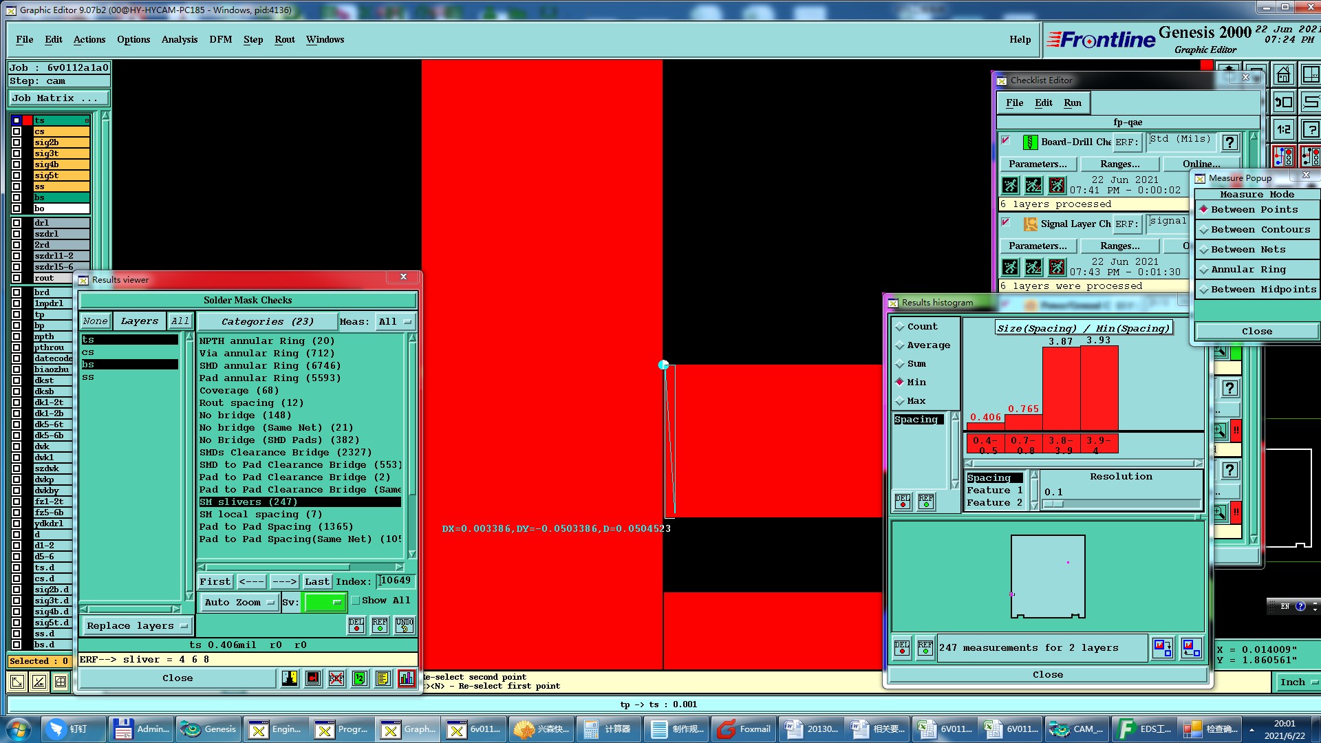Click the undo-zoom rectangle icon in right toolbar
The width and height of the screenshot is (1321, 743).
1283,102
